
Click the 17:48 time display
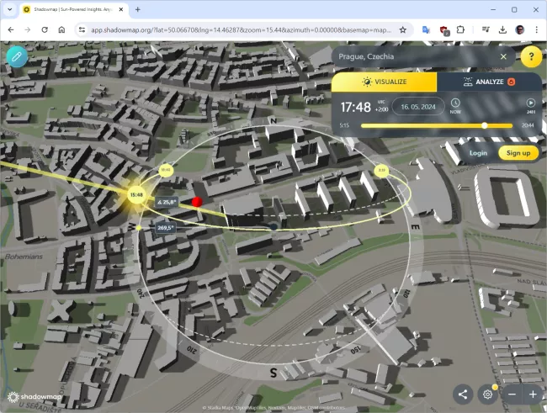(x=355, y=107)
